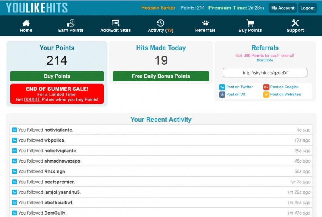This screenshot has width=322, height=217.
Task: Click the Support wrench tools icon
Action: 295,23
